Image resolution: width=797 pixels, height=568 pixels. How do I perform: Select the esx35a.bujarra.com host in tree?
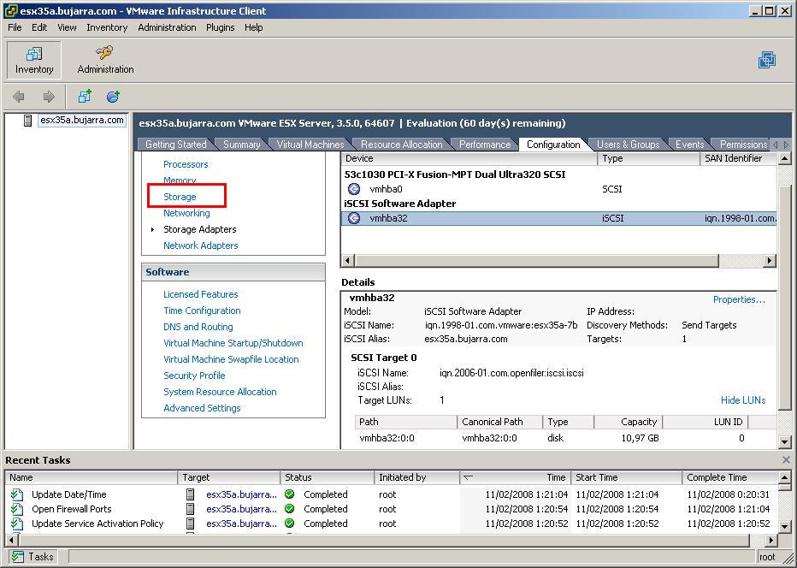point(82,120)
